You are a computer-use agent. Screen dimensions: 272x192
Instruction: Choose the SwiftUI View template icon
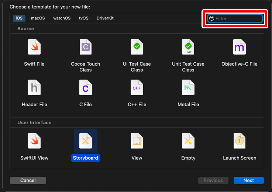[34, 141]
